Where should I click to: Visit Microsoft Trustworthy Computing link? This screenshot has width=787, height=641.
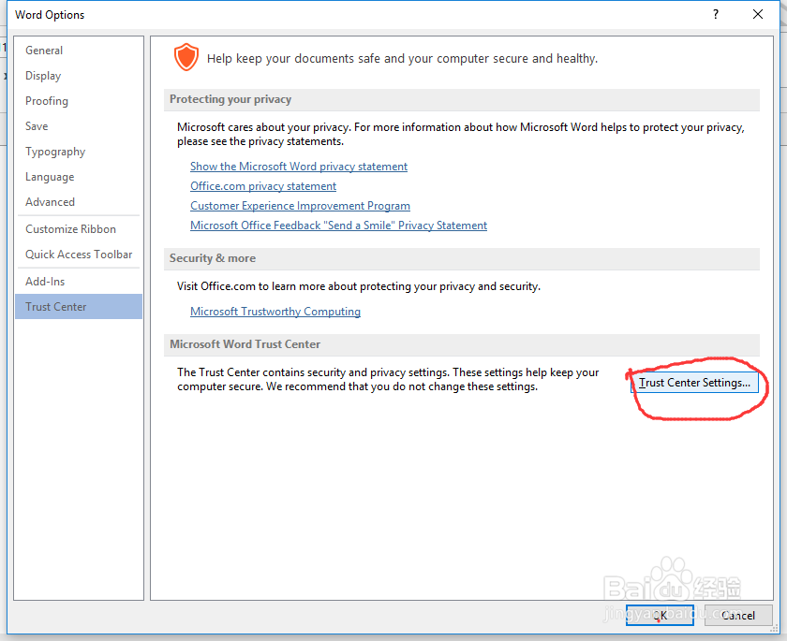click(275, 312)
